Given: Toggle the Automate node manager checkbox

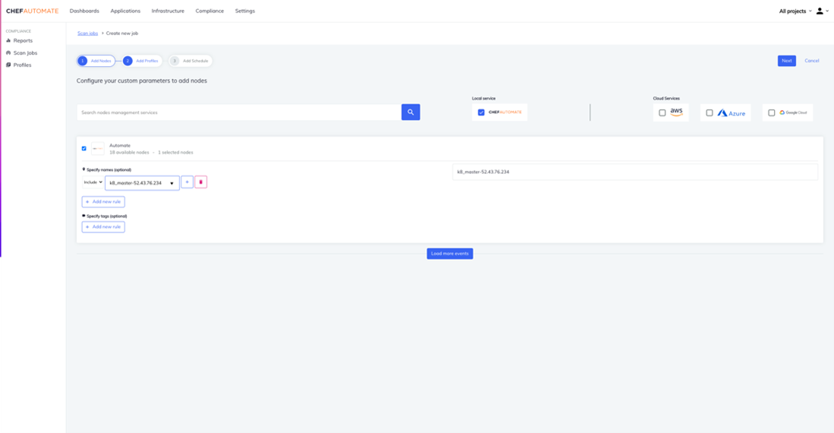Looking at the screenshot, I should [x=84, y=149].
